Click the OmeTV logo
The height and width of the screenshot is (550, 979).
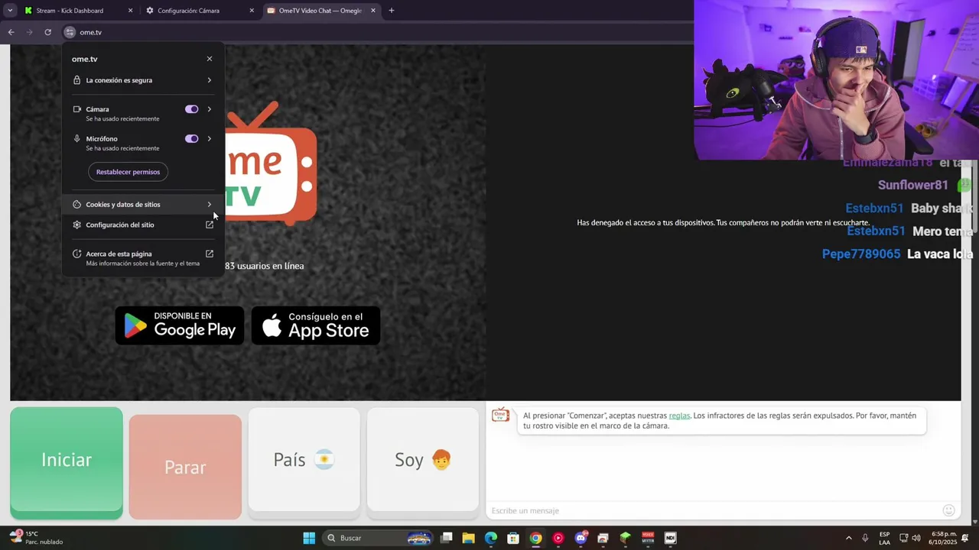[271, 163]
